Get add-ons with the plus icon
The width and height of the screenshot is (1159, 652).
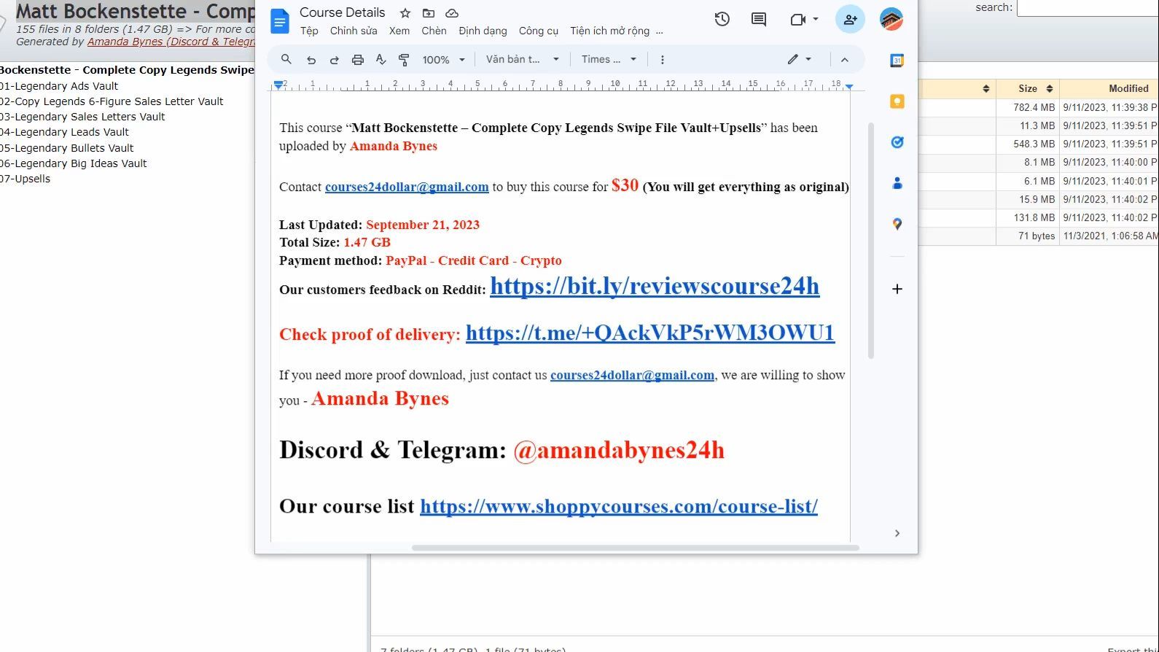[x=897, y=289]
